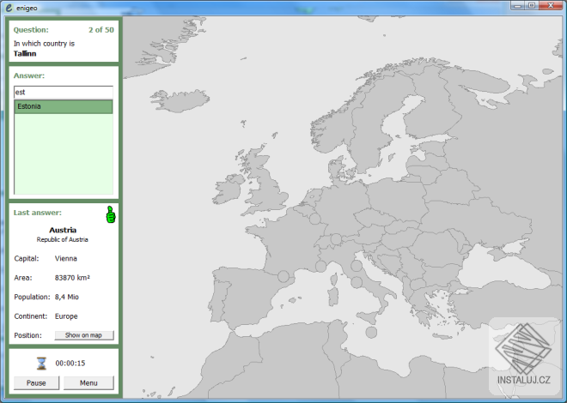Click the 'Austria' last answer heading
This screenshot has height=403, width=567.
63,230
